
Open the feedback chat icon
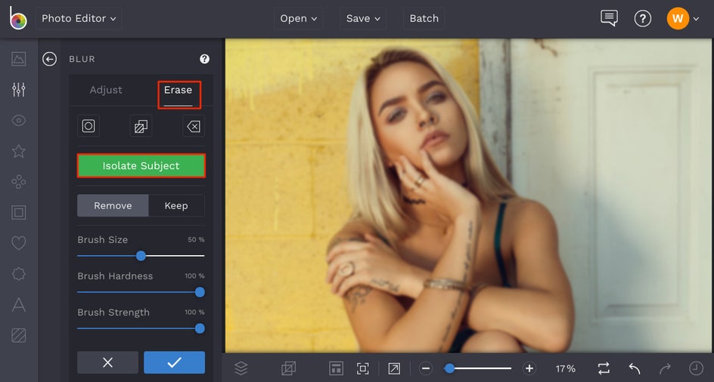(609, 18)
